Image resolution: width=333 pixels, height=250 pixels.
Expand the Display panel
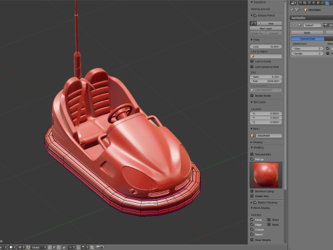(x=252, y=142)
